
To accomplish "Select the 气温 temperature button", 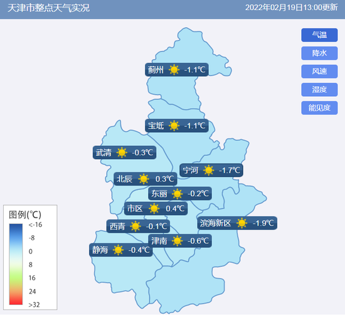I will click(319, 35).
